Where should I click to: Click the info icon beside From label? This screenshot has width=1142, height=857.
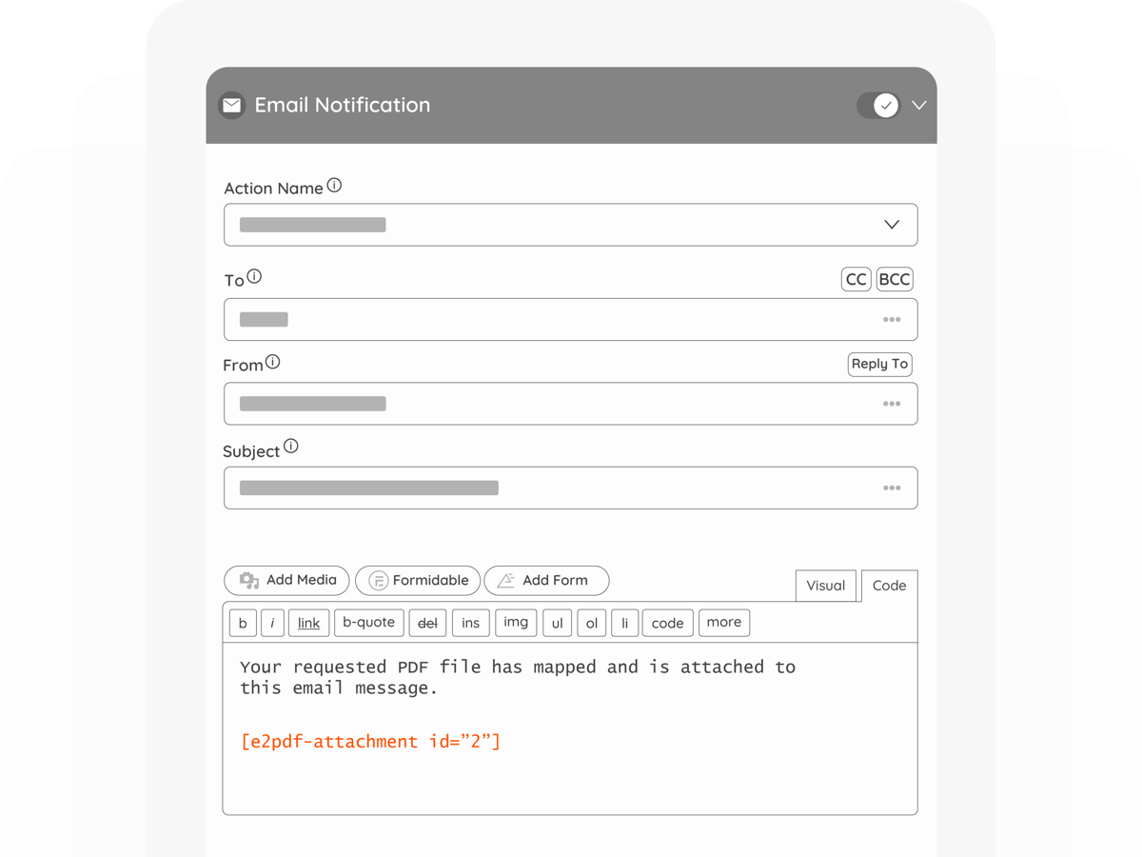[x=273, y=362]
